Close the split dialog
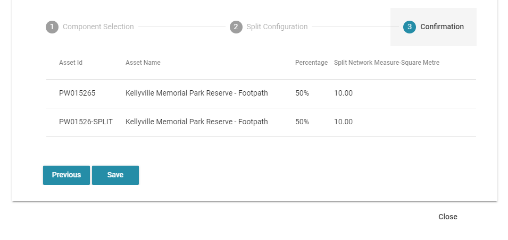508x240 pixels. pos(448,217)
